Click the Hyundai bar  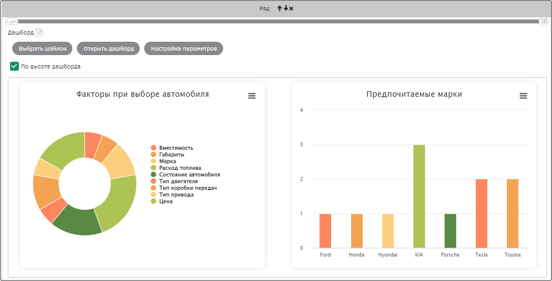[388, 231]
